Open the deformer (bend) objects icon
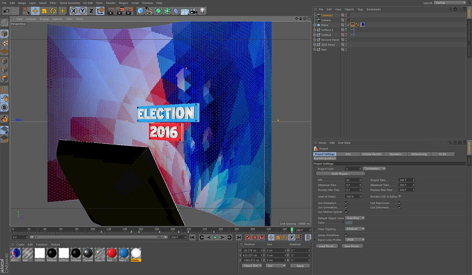 click(x=176, y=11)
